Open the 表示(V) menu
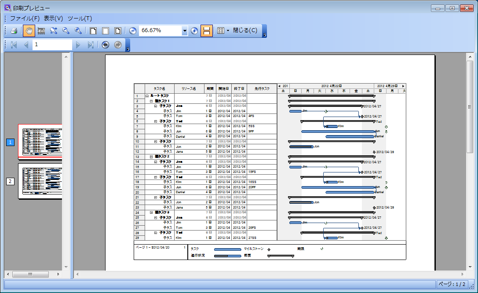478x293 pixels. click(x=53, y=18)
